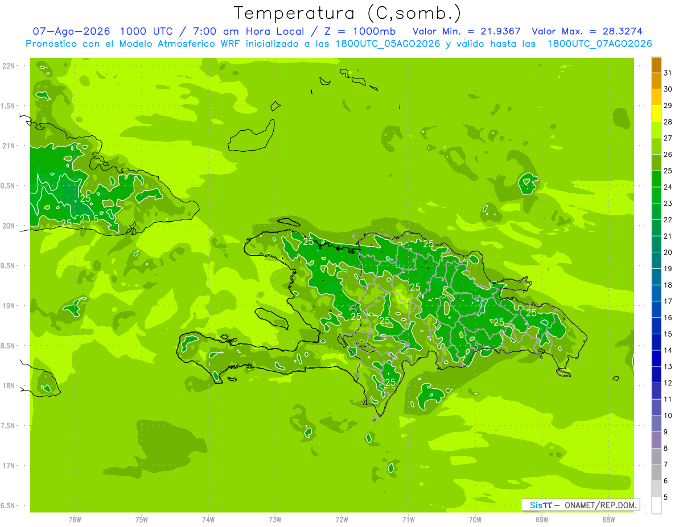Click the longitude label 74W
Image resolution: width=683 pixels, height=527 pixels.
coord(208,519)
